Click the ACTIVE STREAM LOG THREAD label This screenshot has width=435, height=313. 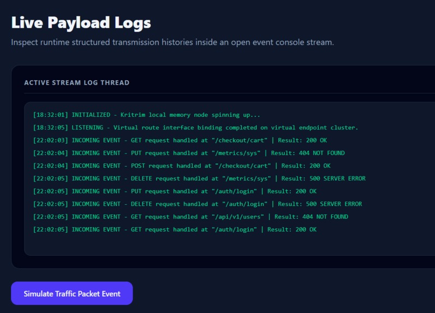point(77,82)
